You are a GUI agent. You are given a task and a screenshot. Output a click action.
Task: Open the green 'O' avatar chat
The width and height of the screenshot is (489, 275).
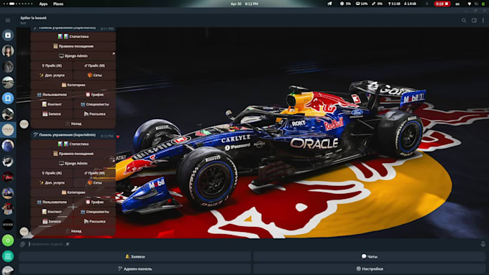click(8, 240)
